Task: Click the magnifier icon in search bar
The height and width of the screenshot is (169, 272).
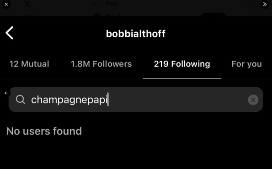Action: (x=21, y=100)
